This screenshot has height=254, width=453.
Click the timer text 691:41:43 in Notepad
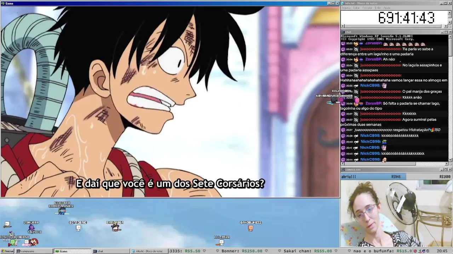(406, 18)
